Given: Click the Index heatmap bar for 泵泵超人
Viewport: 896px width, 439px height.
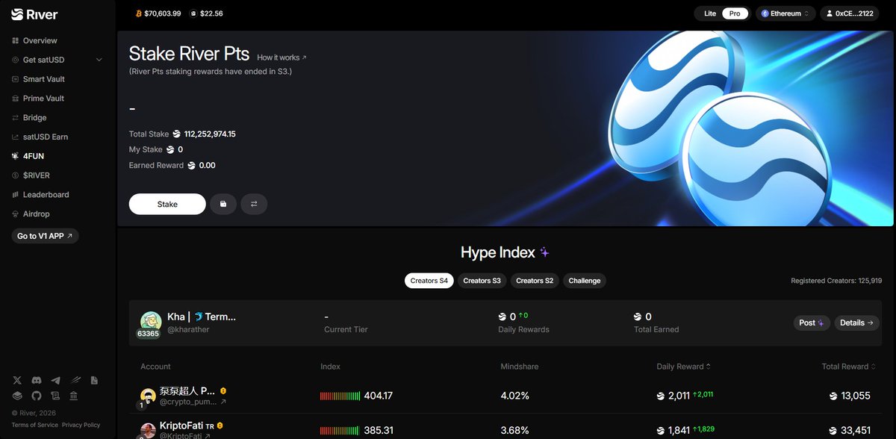Looking at the screenshot, I should [x=340, y=396].
